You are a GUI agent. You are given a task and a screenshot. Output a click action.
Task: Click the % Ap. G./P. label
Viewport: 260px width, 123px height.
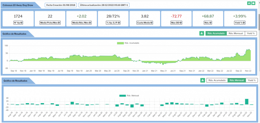[x=113, y=23]
